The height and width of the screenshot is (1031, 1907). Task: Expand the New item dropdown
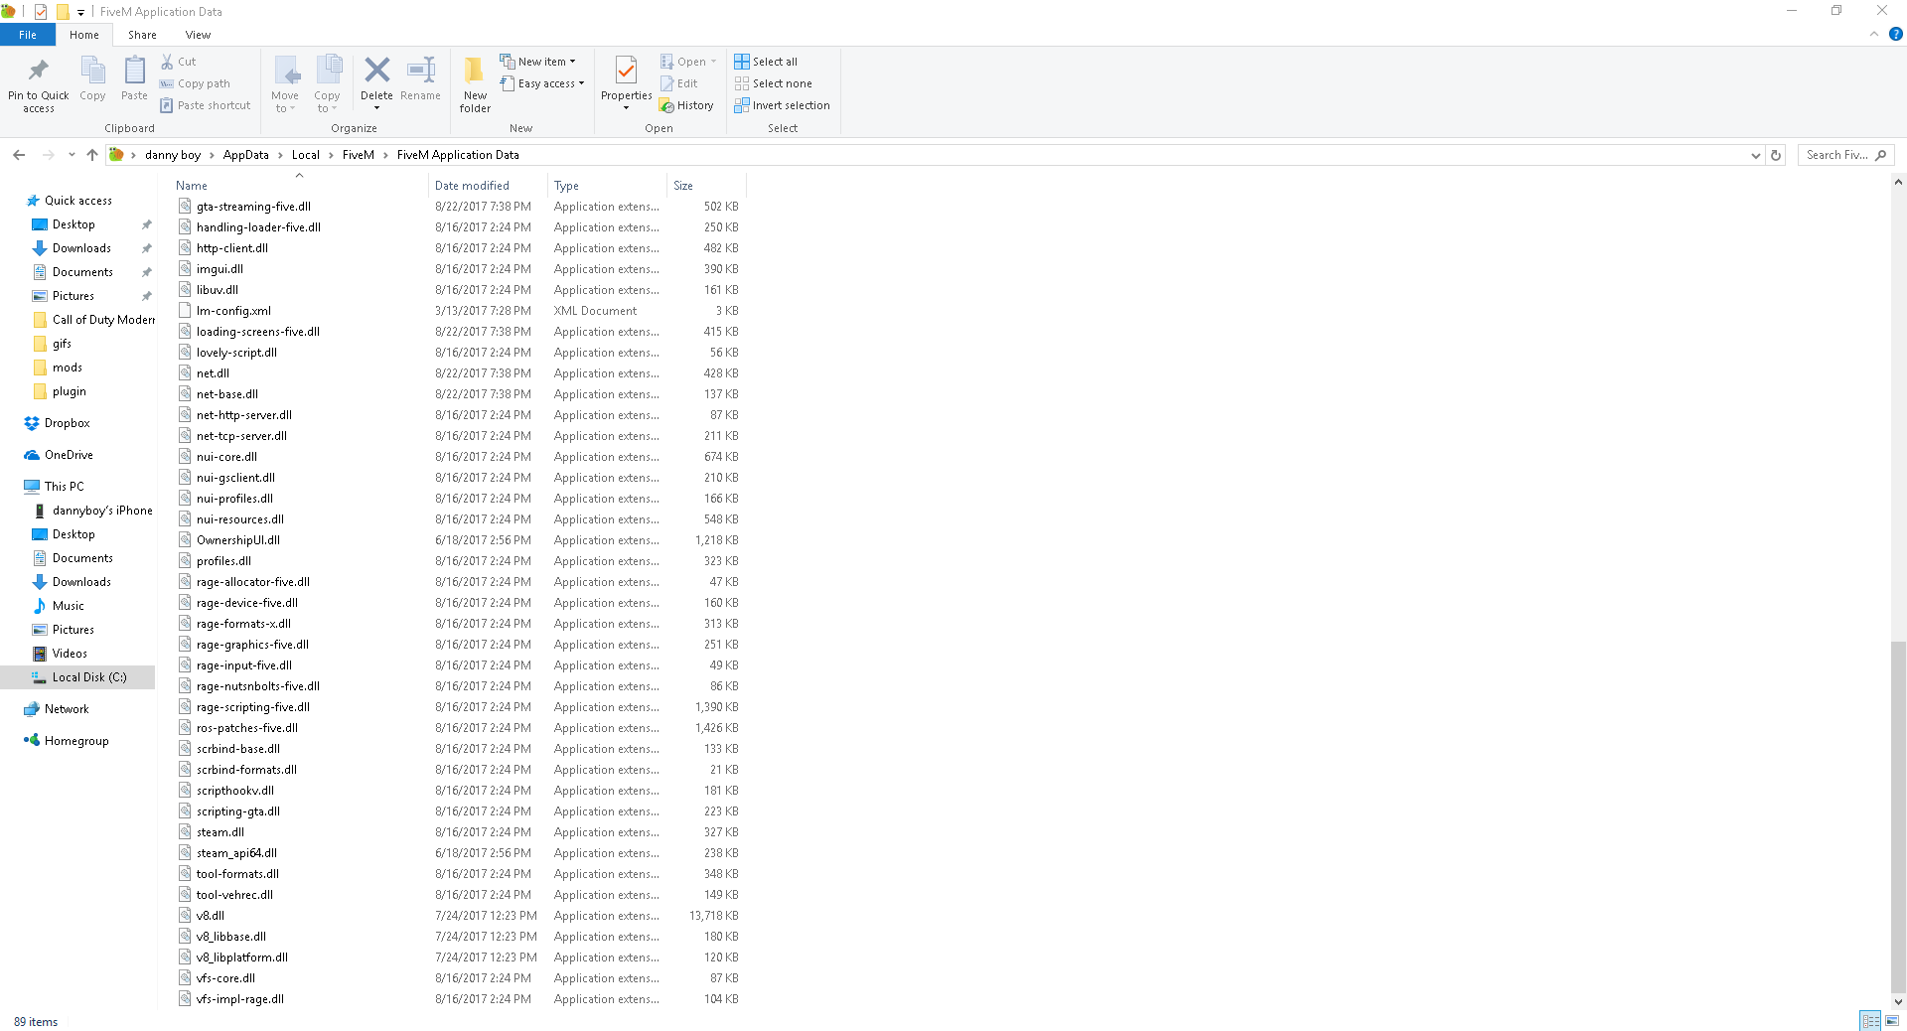click(x=537, y=62)
